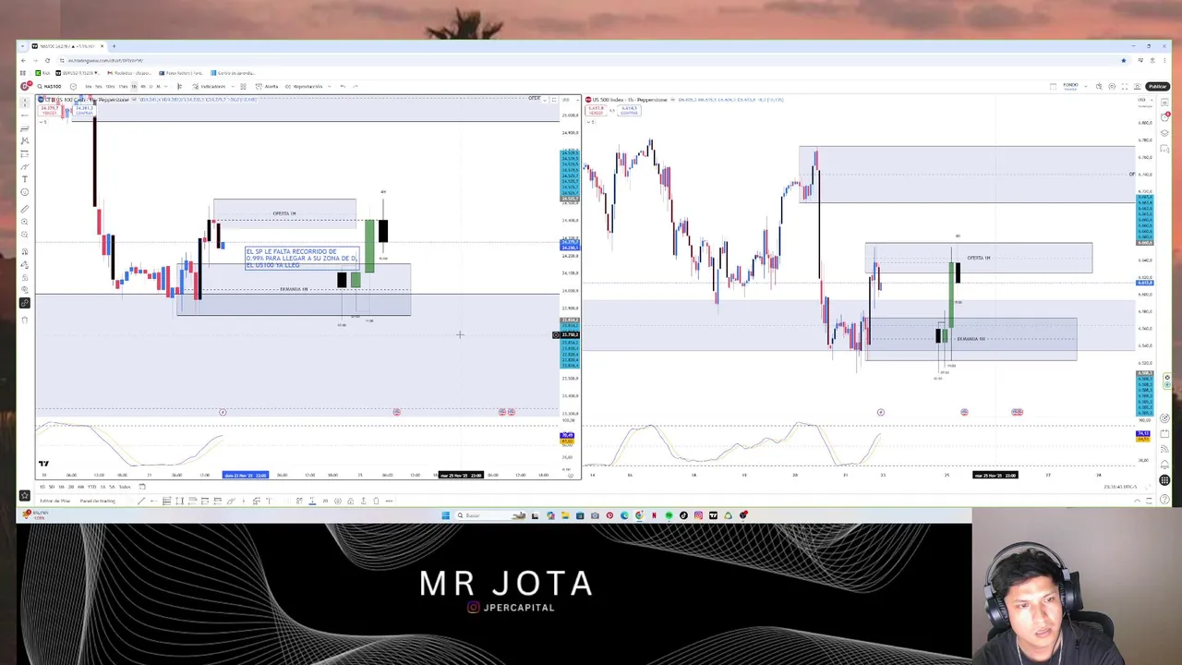Select the 1D date range
This screenshot has width=1182, height=665.
42,487
